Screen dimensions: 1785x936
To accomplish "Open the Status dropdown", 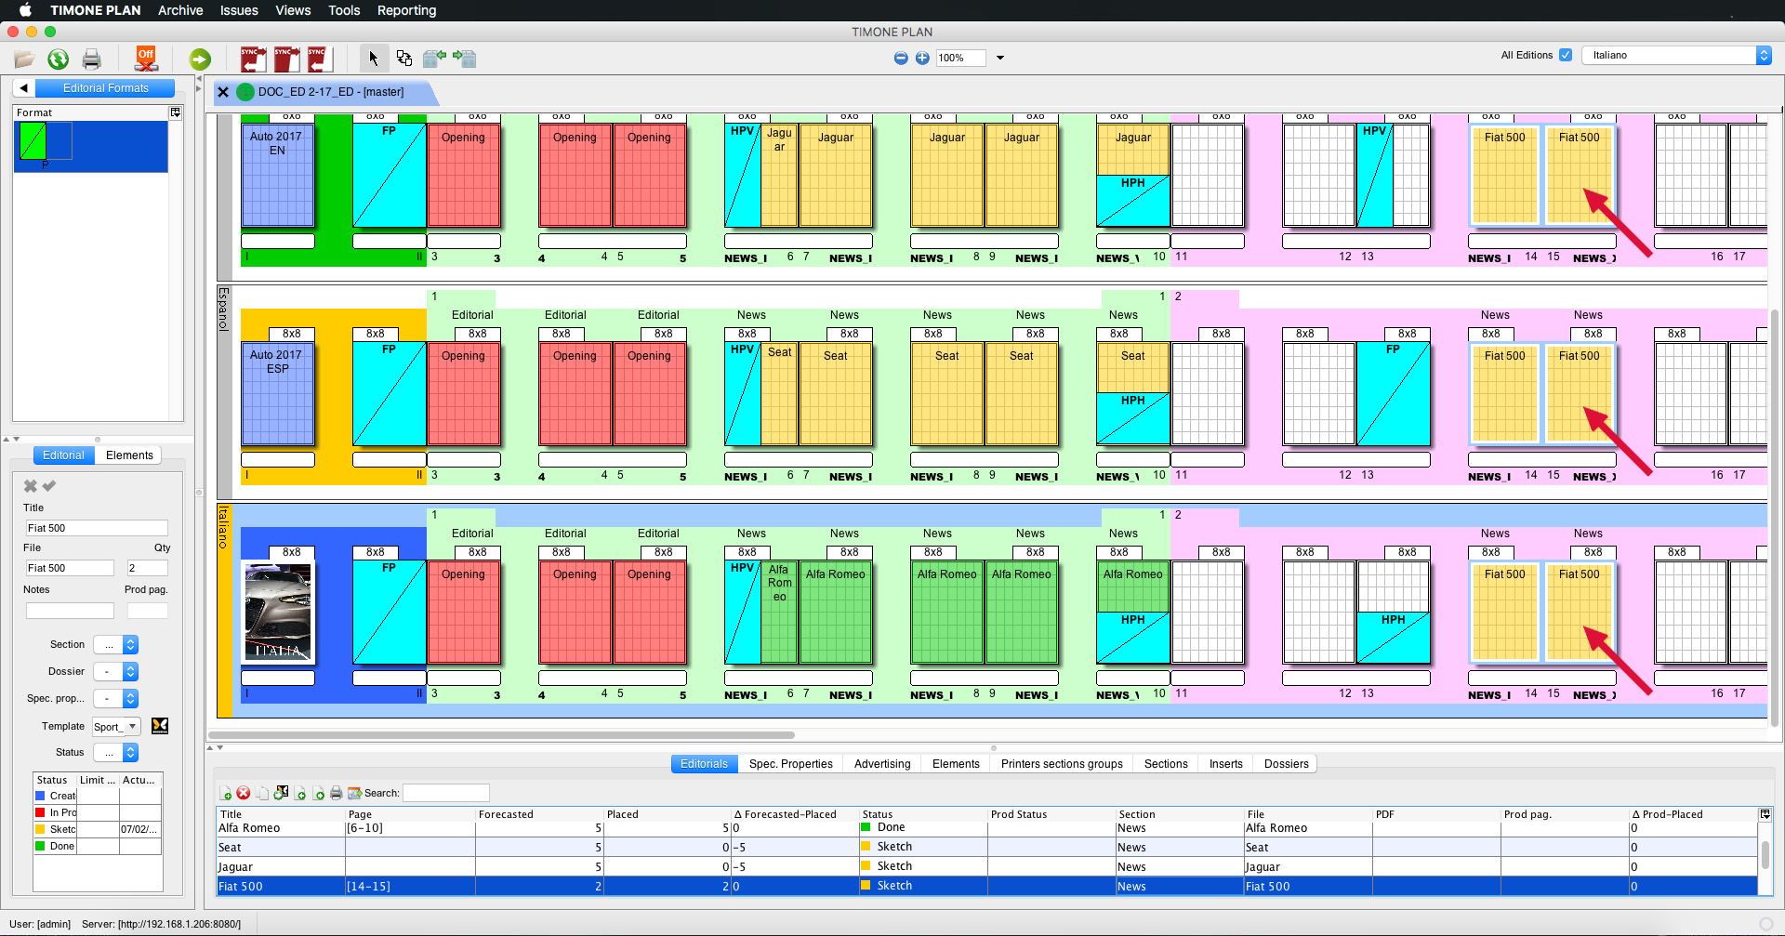I will pyautogui.click(x=116, y=752).
